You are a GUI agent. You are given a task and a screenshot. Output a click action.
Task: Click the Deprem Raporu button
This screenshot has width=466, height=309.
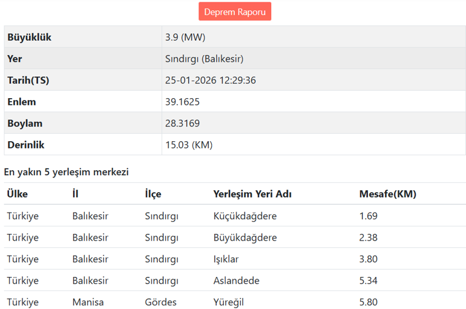235,12
